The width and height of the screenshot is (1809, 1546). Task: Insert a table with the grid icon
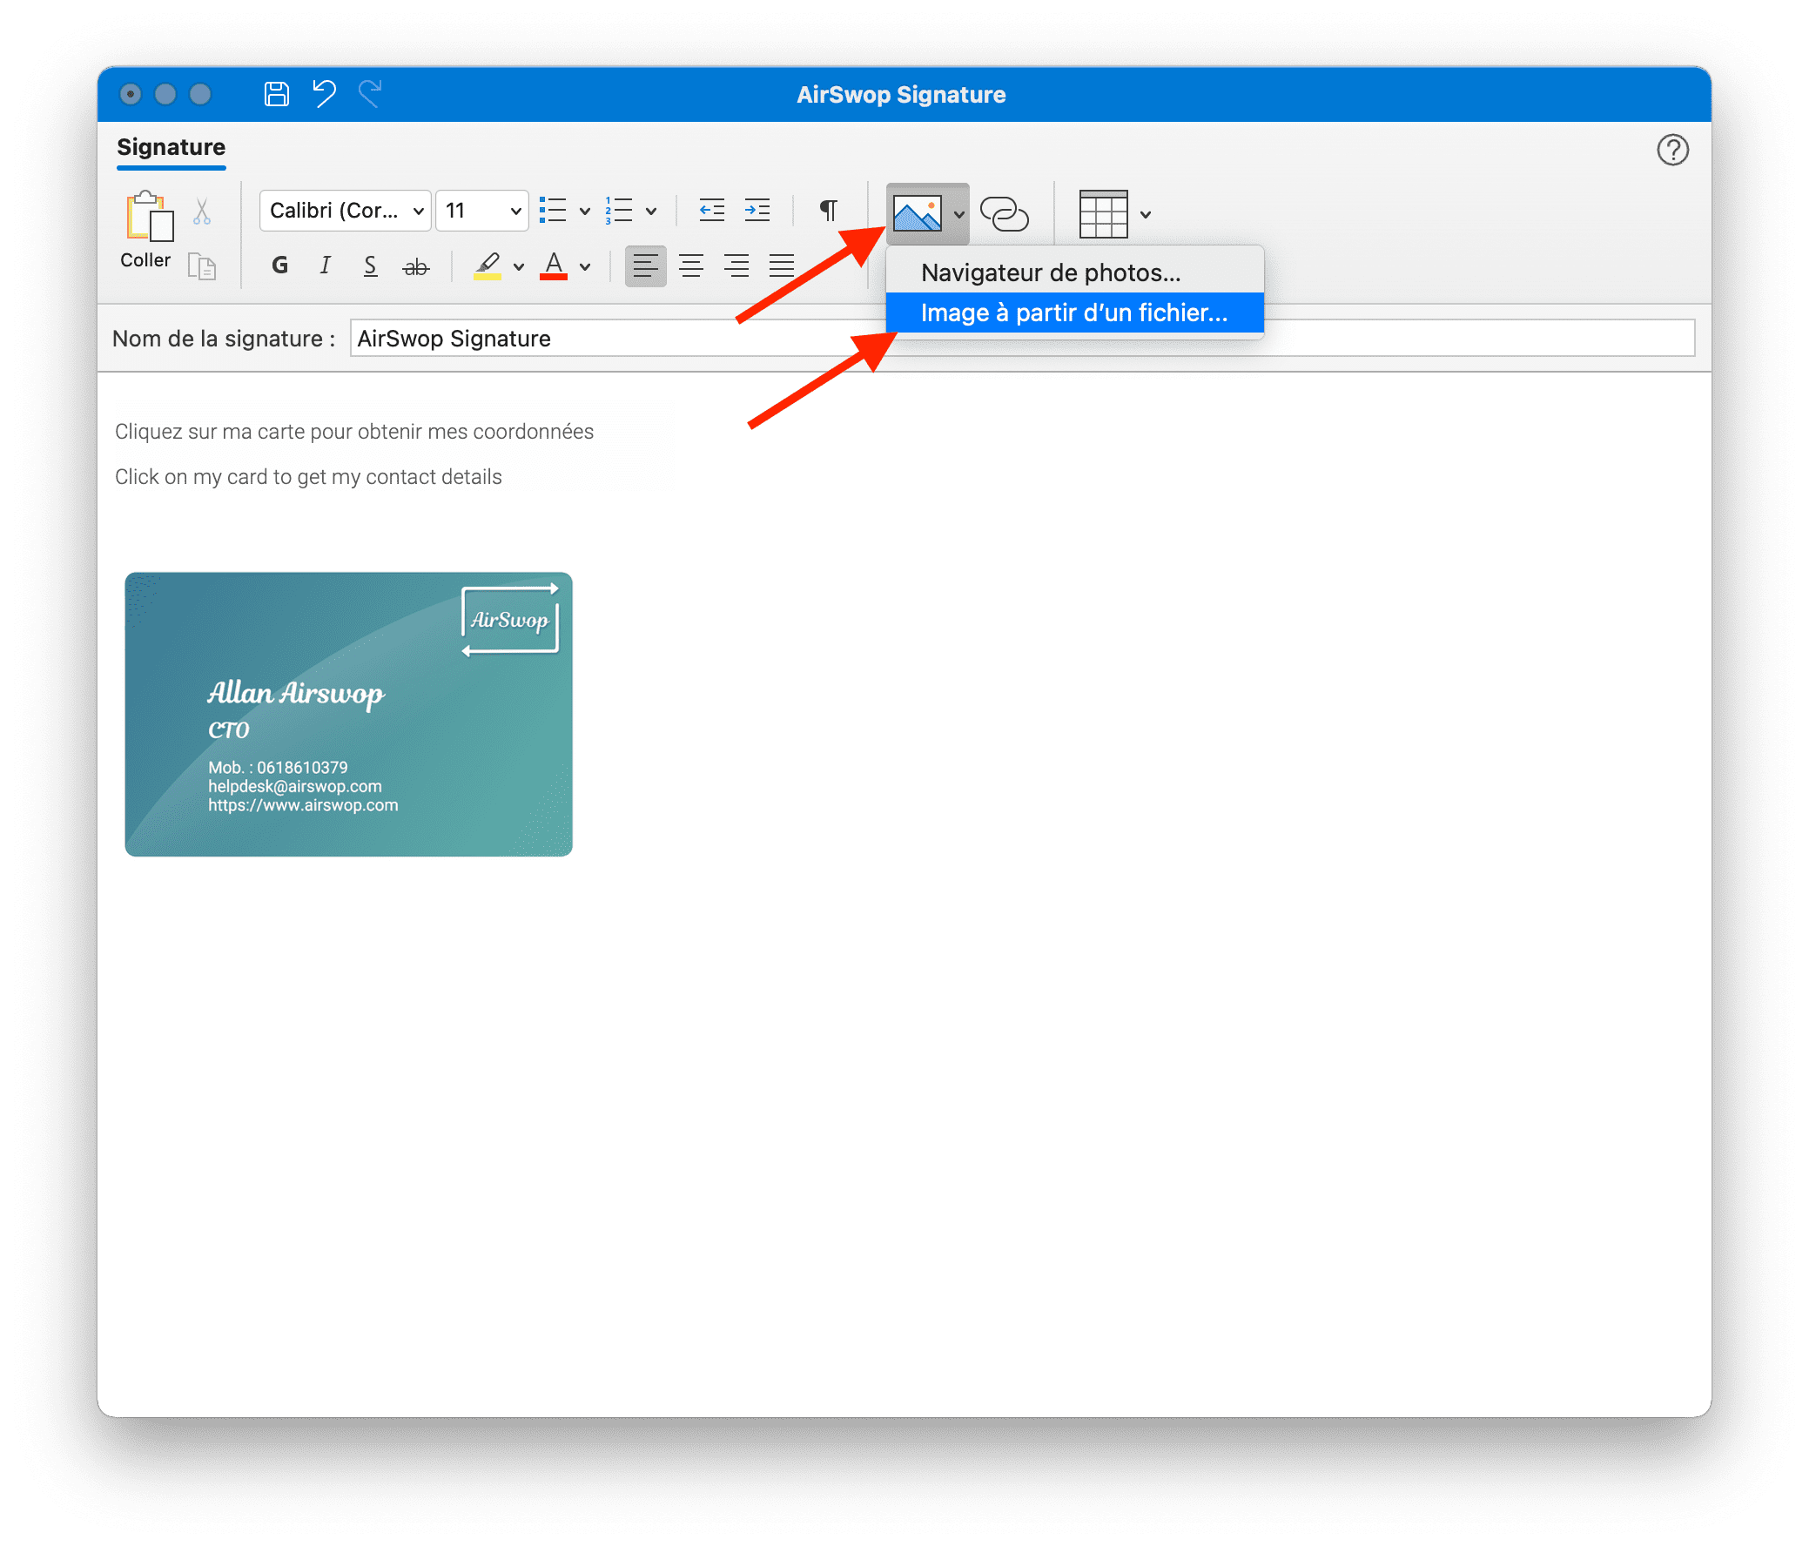click(x=1104, y=214)
